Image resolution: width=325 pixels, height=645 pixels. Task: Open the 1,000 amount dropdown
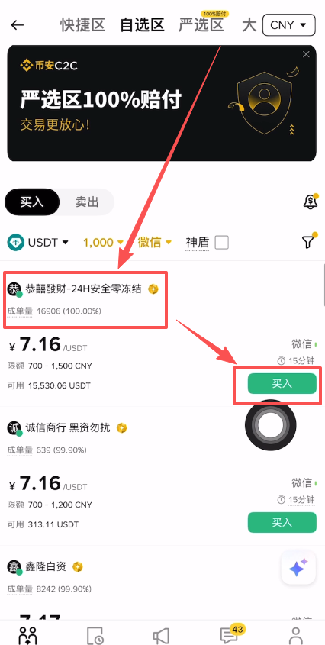tap(103, 242)
